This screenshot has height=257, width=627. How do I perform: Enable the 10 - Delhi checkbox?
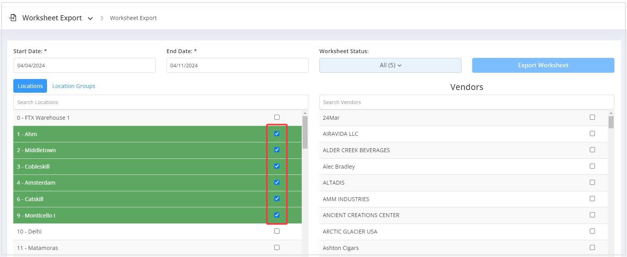[277, 231]
